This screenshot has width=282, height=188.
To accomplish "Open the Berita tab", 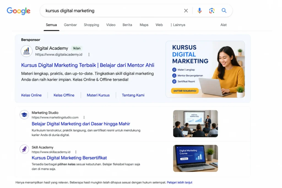I will coord(127,25).
